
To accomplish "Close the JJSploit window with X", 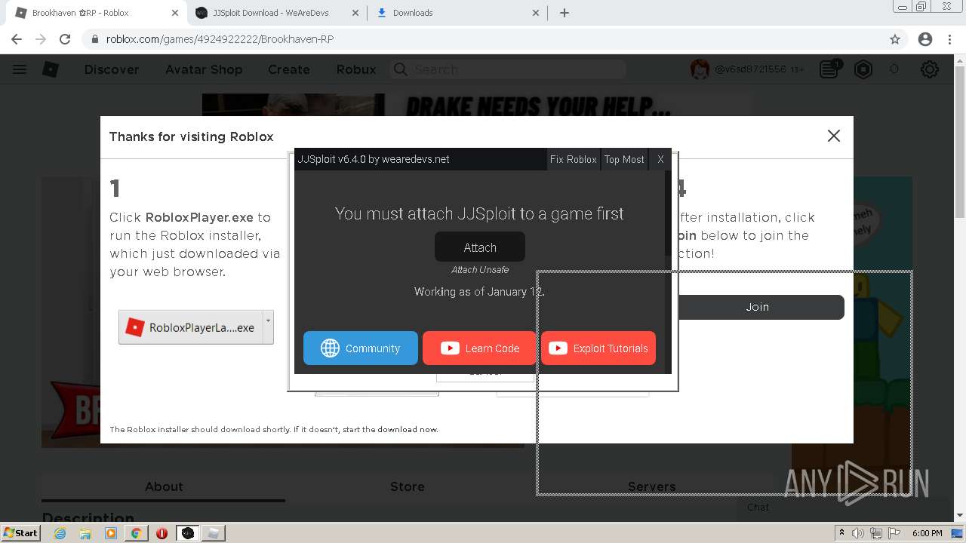I will click(660, 159).
